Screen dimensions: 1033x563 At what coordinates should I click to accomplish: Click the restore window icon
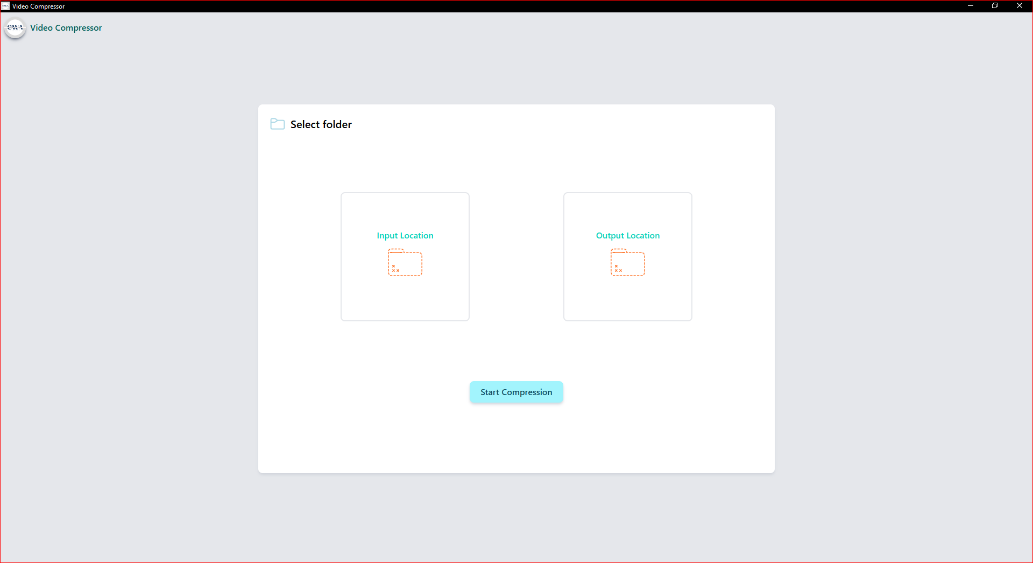click(995, 6)
